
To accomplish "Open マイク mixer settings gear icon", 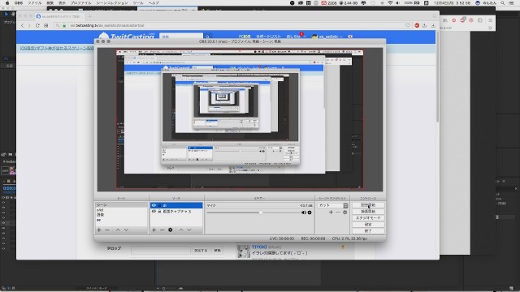I will (310, 213).
